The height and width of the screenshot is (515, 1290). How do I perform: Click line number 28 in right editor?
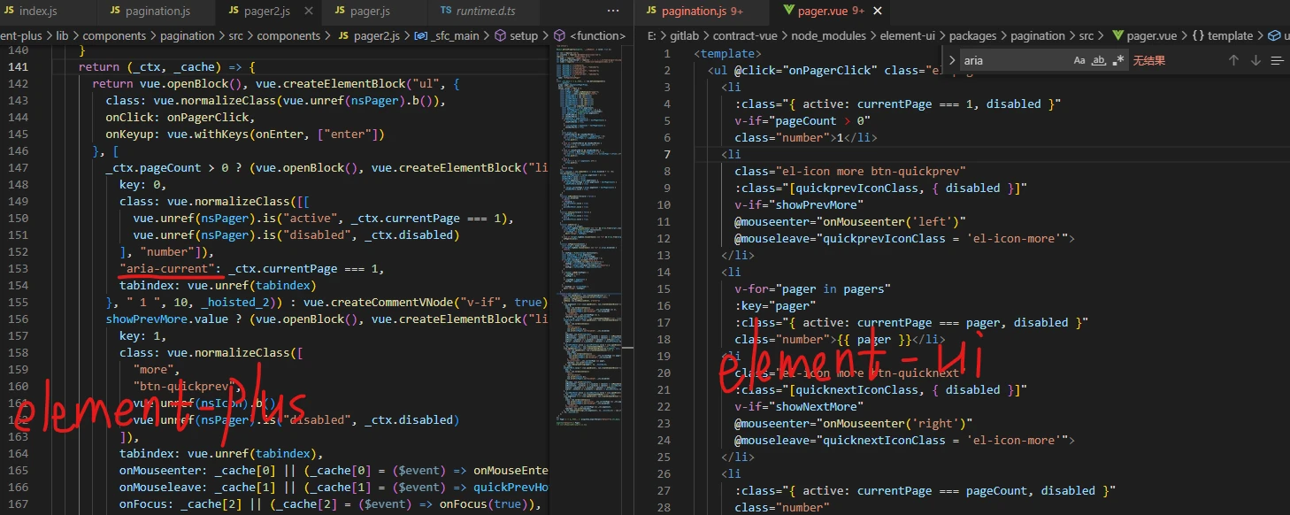click(664, 507)
